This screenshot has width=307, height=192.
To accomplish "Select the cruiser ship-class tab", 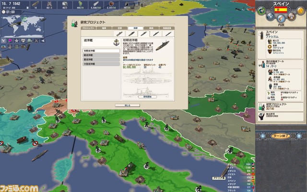I will 143,34.
